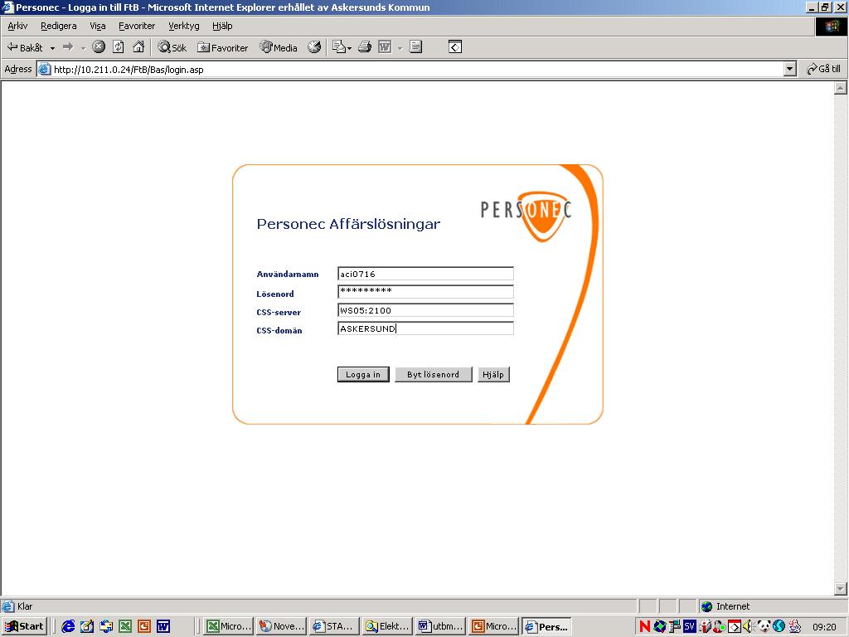
Task: Click the diamond-shaped toolbar icon
Action: coord(455,47)
